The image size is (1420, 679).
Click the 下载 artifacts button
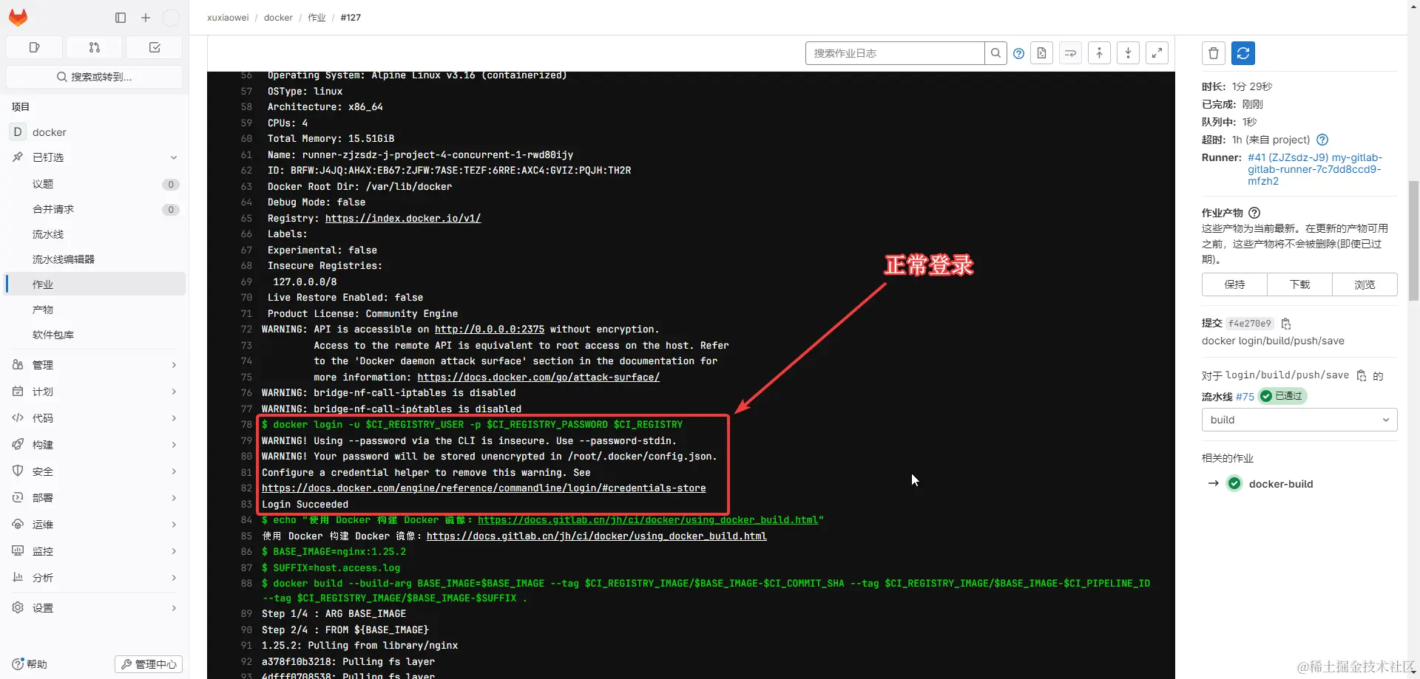(x=1299, y=284)
